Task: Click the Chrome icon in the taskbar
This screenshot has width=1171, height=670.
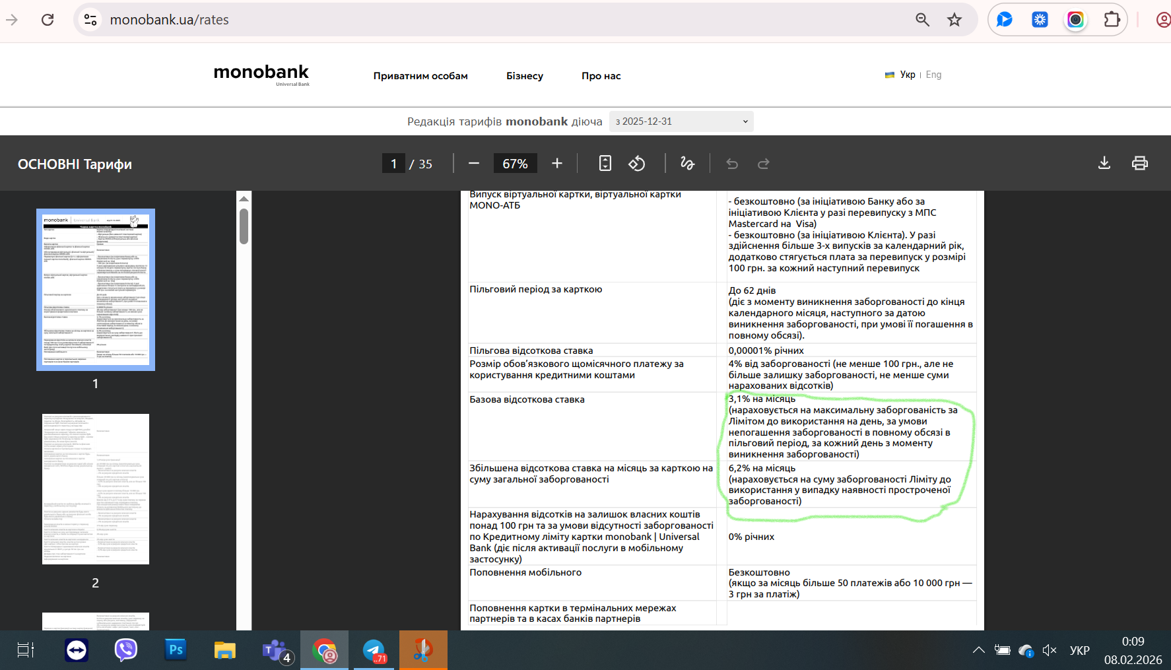Action: click(325, 651)
